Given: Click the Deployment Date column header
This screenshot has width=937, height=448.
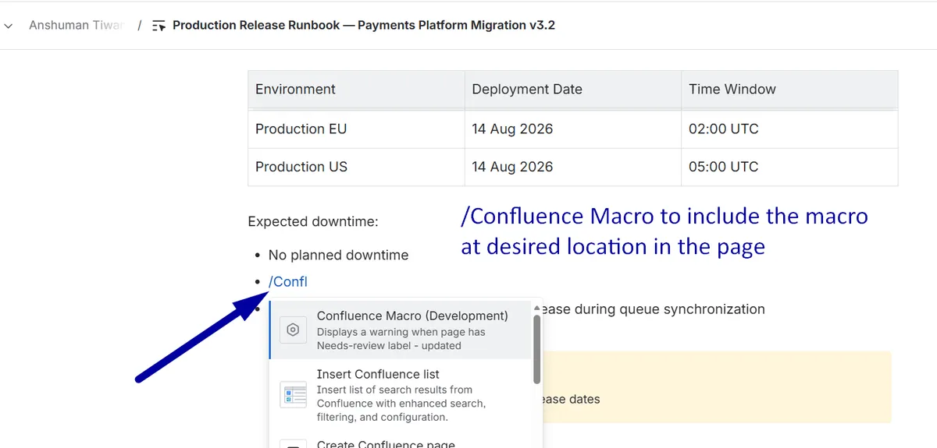Looking at the screenshot, I should tap(573, 89).
